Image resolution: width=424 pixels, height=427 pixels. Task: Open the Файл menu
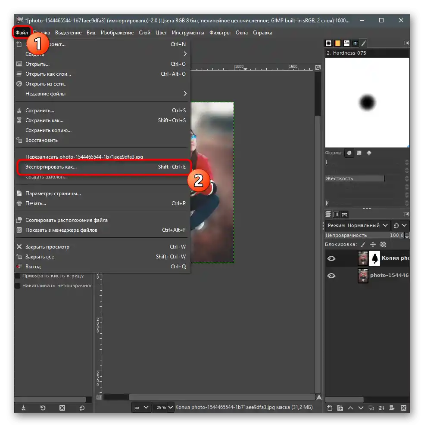tap(22, 33)
